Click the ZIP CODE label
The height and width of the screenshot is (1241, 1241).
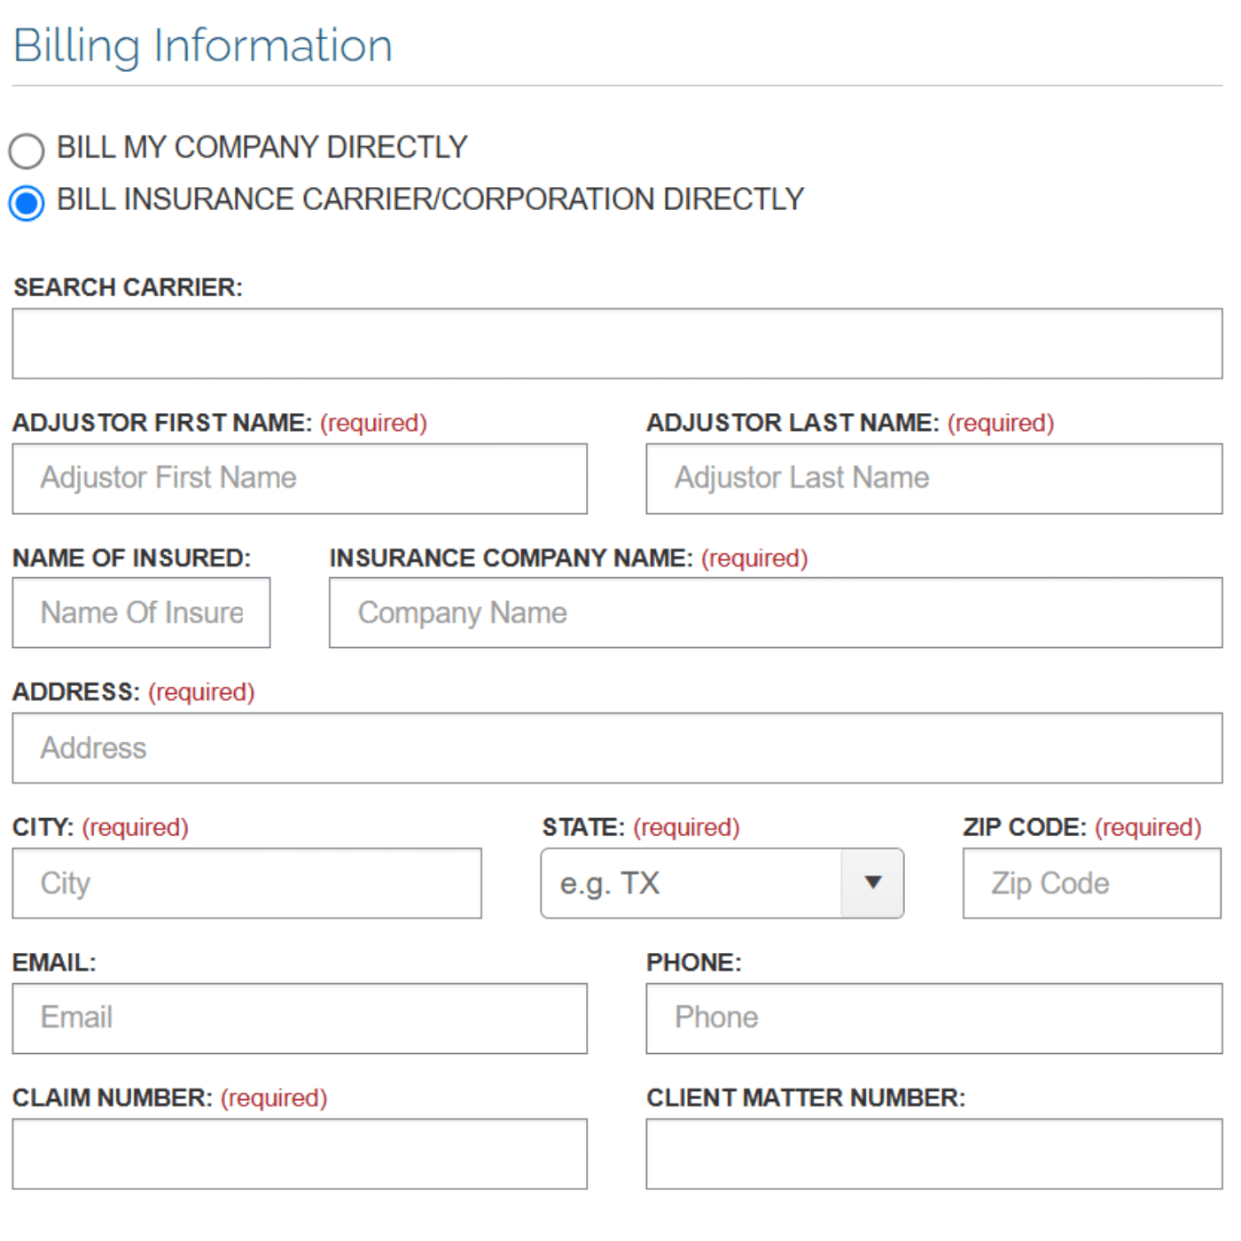tap(1025, 828)
